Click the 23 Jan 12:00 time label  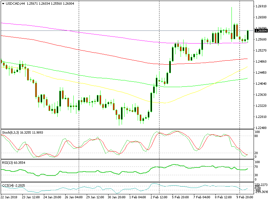tap(31, 197)
